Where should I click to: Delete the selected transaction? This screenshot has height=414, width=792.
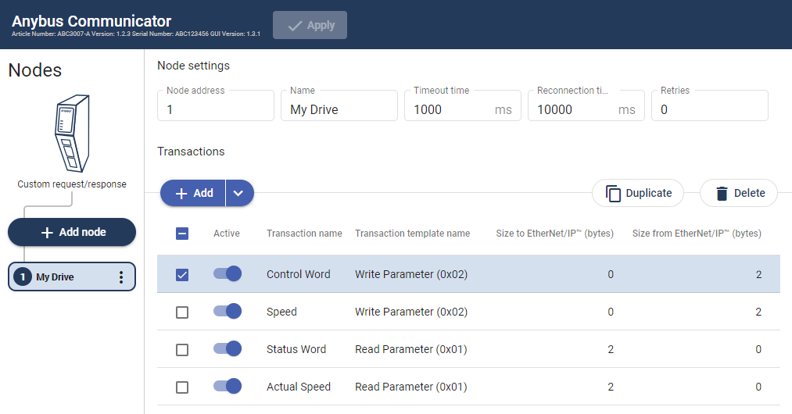[739, 193]
